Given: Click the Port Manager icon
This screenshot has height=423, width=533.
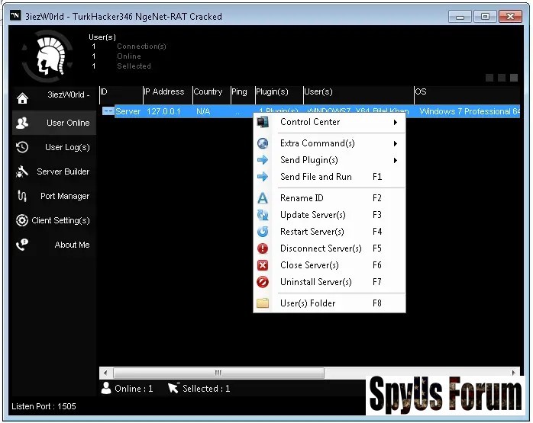Looking at the screenshot, I should tap(22, 196).
